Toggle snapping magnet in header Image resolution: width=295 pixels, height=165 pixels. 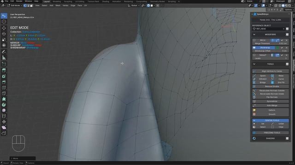tap(148, 5)
